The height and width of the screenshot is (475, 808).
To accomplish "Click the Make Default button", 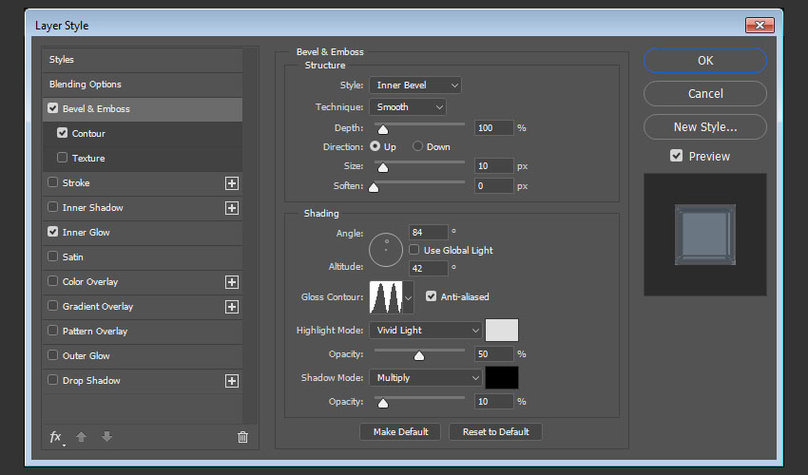I will point(400,431).
